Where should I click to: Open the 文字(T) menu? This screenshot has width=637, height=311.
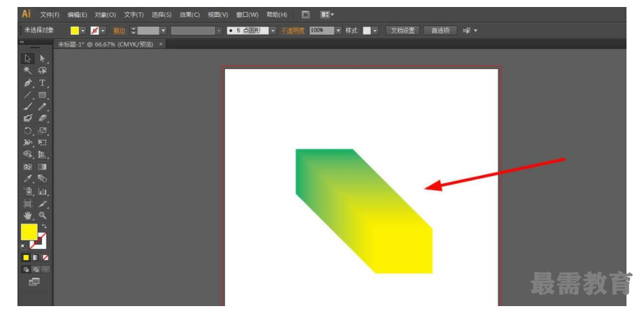click(x=134, y=15)
